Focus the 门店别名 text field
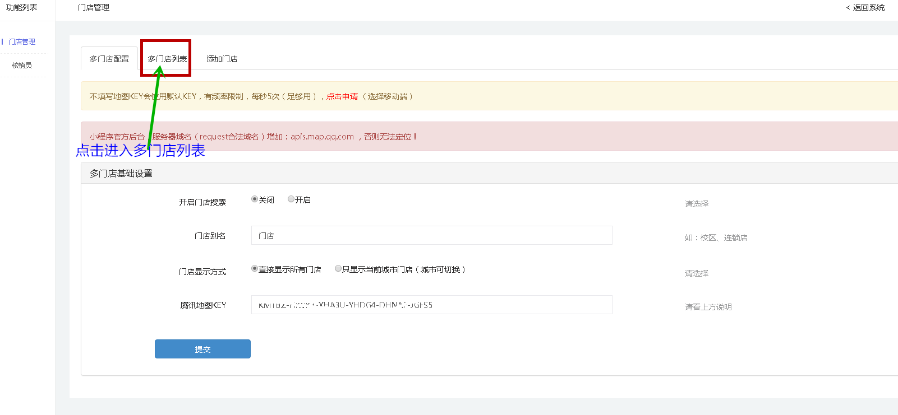The image size is (898, 415). (431, 236)
